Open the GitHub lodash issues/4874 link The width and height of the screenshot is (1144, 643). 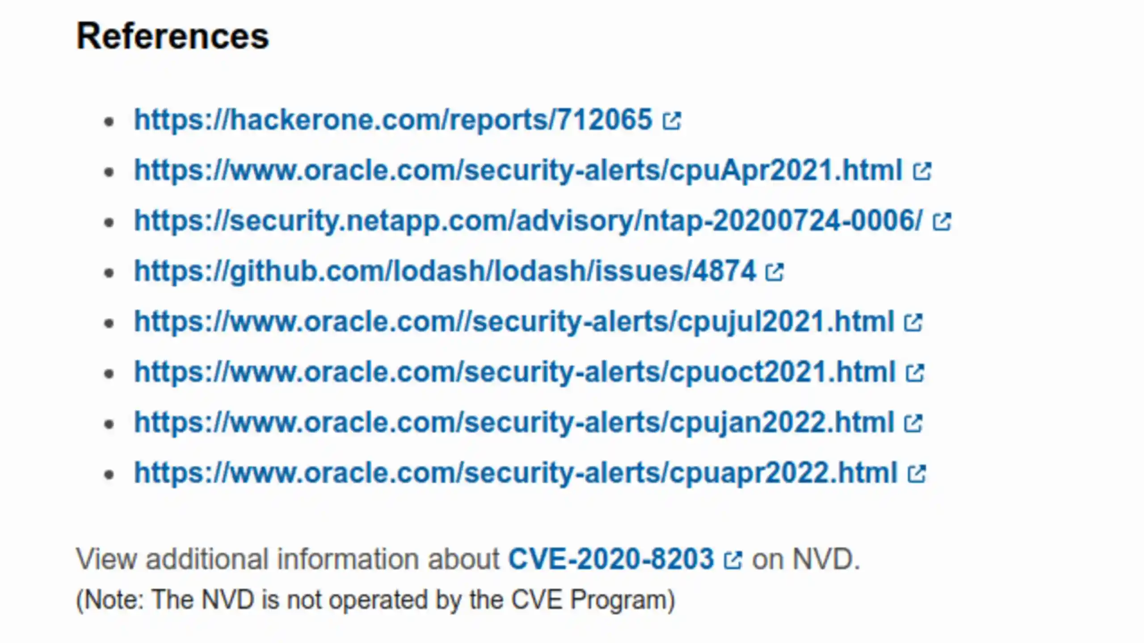click(445, 271)
